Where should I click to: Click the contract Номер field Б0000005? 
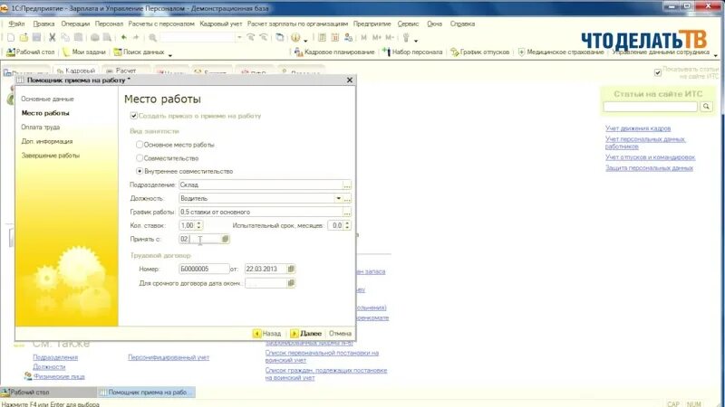[203, 269]
